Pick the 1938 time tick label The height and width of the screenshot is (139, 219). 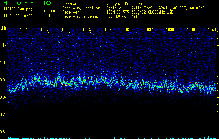click(170, 30)
